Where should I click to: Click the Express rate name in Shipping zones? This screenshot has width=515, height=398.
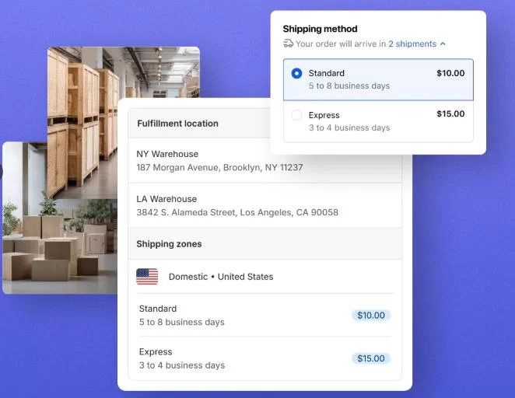click(x=156, y=351)
